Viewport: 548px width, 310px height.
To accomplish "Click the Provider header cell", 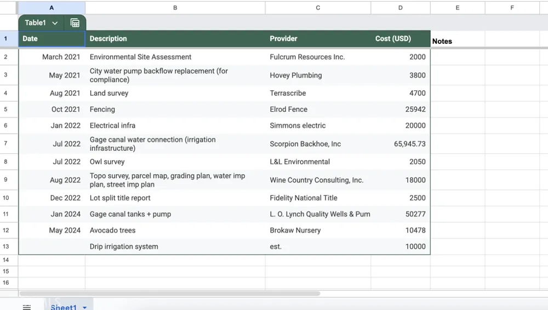I will (318, 39).
